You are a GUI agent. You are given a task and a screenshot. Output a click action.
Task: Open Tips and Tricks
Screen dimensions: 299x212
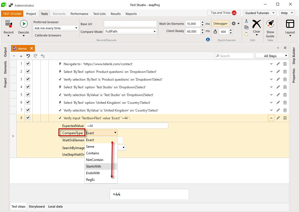click(x=224, y=13)
